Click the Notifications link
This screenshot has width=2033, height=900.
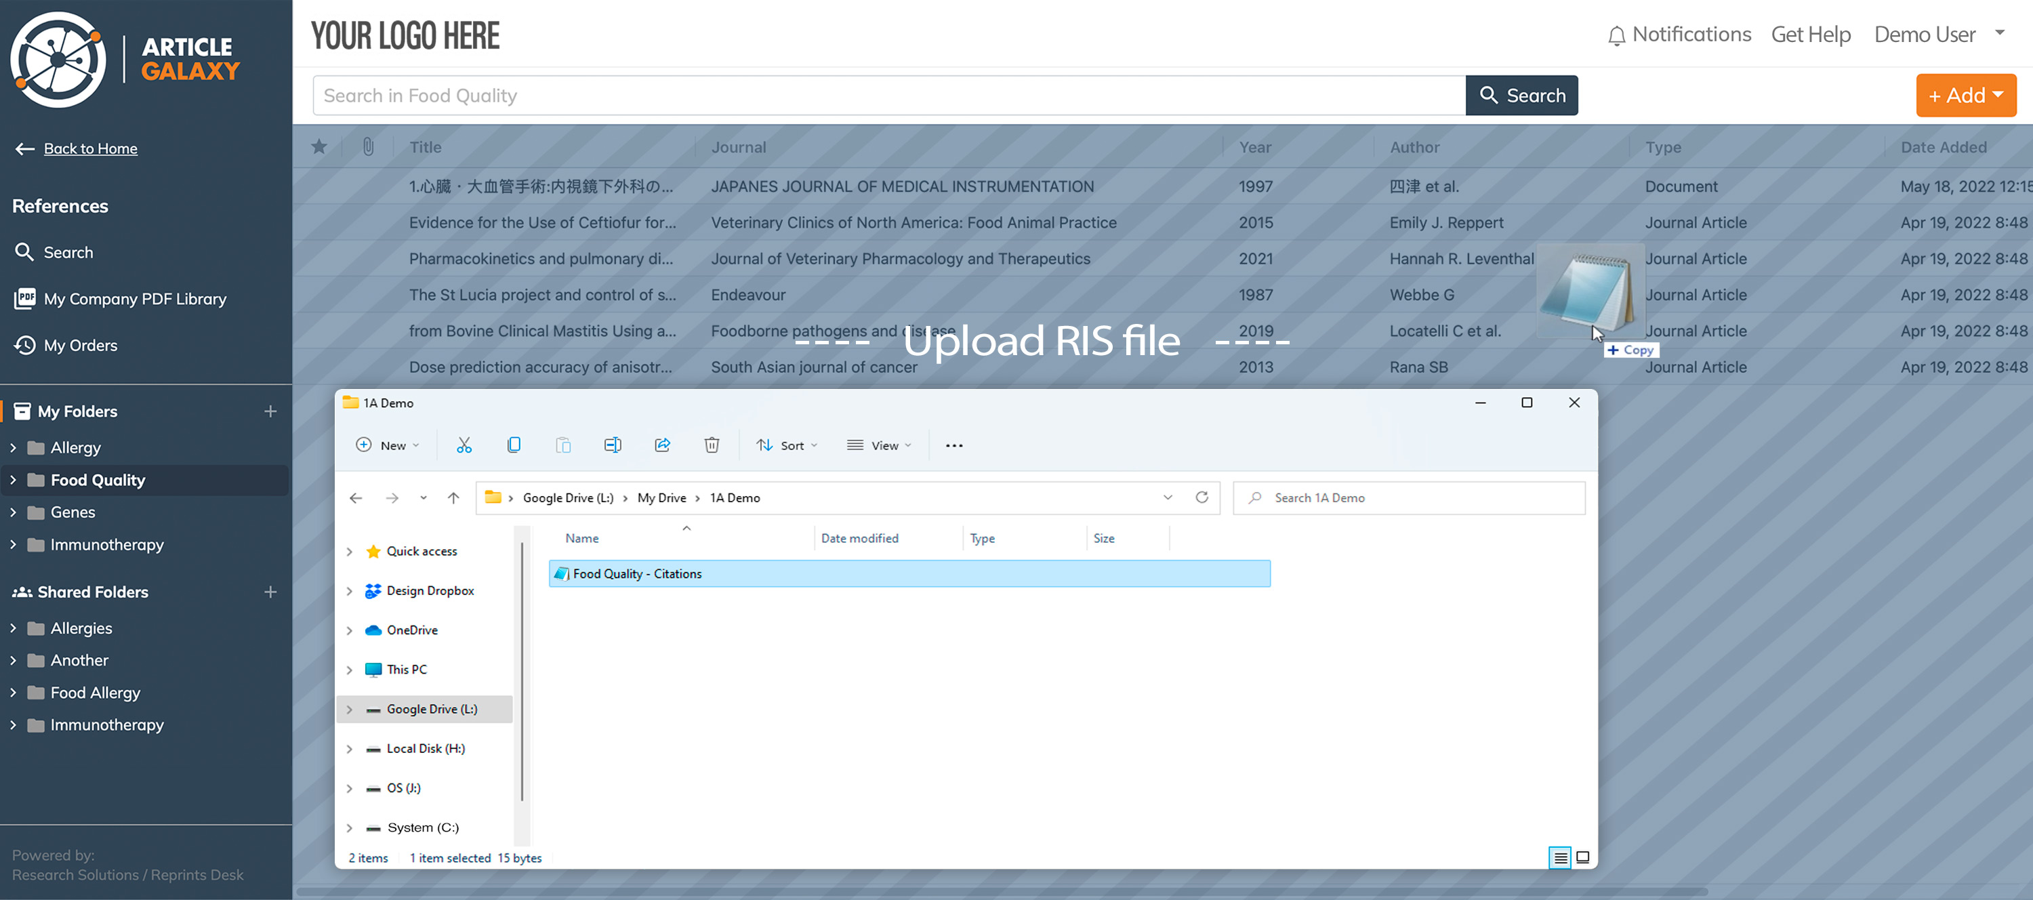coord(1691,35)
